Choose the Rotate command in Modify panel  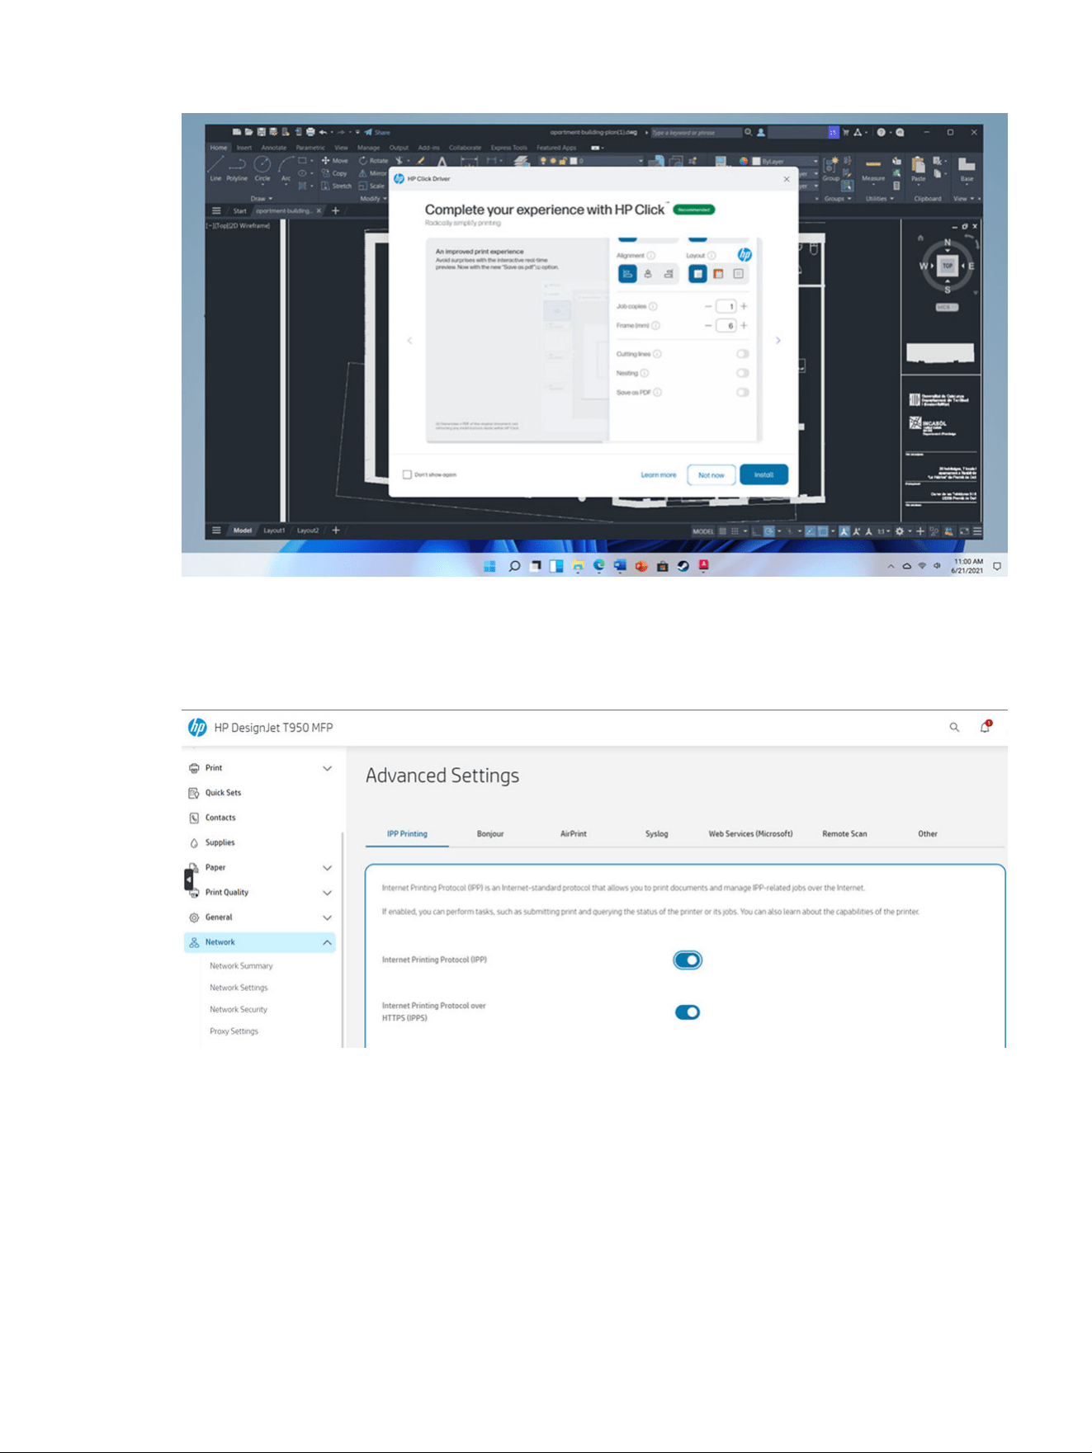(373, 161)
